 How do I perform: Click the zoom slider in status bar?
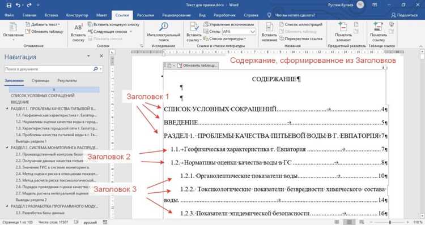point(390,222)
